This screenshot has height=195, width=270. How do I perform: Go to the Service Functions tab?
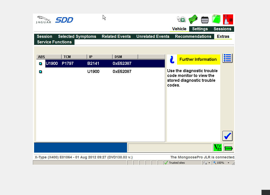[x=54, y=42]
